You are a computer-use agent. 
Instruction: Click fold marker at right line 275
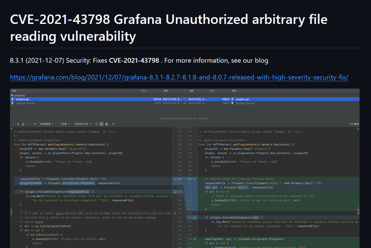click(x=198, y=141)
